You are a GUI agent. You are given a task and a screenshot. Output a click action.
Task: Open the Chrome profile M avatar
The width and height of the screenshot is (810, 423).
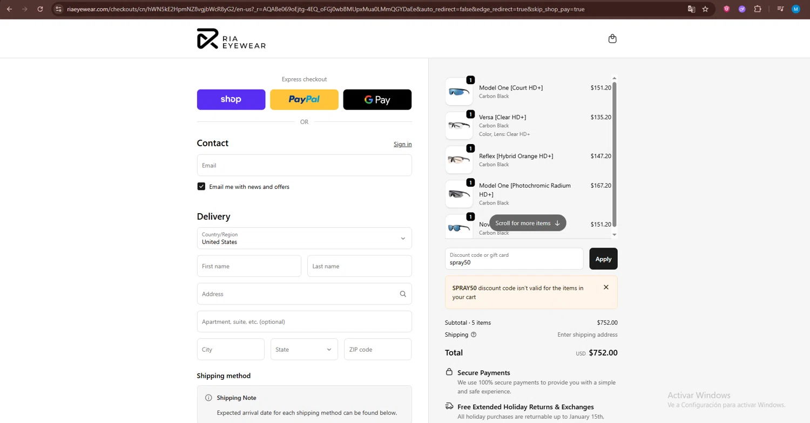(795, 9)
